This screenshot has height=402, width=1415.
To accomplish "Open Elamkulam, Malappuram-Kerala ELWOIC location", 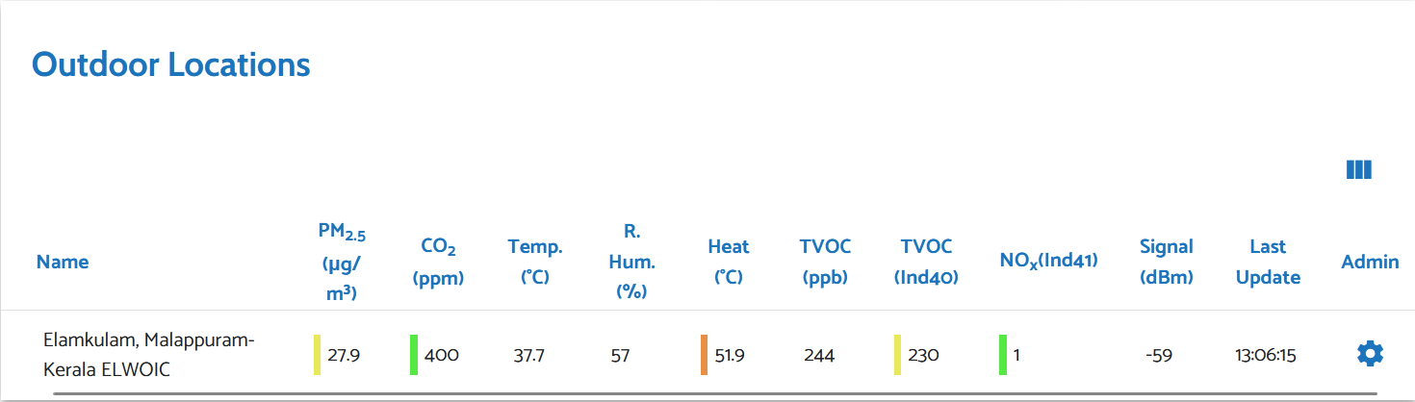I will point(148,354).
